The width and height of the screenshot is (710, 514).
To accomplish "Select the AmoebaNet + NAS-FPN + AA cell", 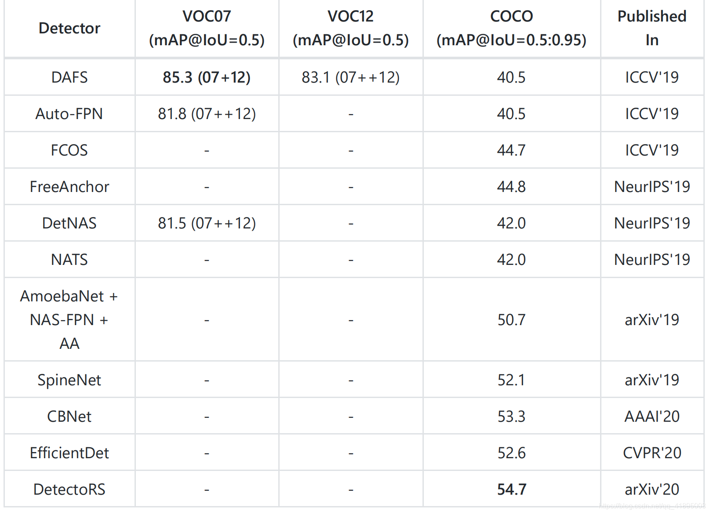I will tap(69, 319).
